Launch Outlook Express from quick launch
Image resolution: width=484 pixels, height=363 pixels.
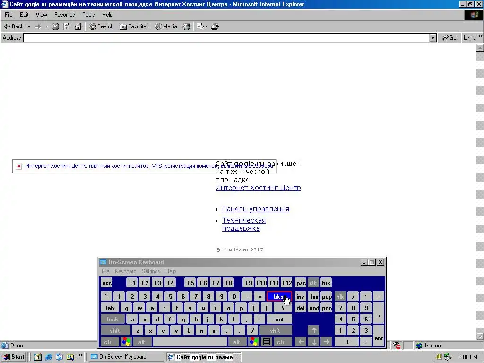[59, 357]
